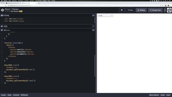Screen dimensions: 172x97
Task: Close the React + Chosen browser tab
Action: (36, 3)
